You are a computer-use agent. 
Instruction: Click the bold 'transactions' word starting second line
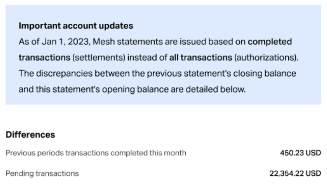click(x=44, y=58)
